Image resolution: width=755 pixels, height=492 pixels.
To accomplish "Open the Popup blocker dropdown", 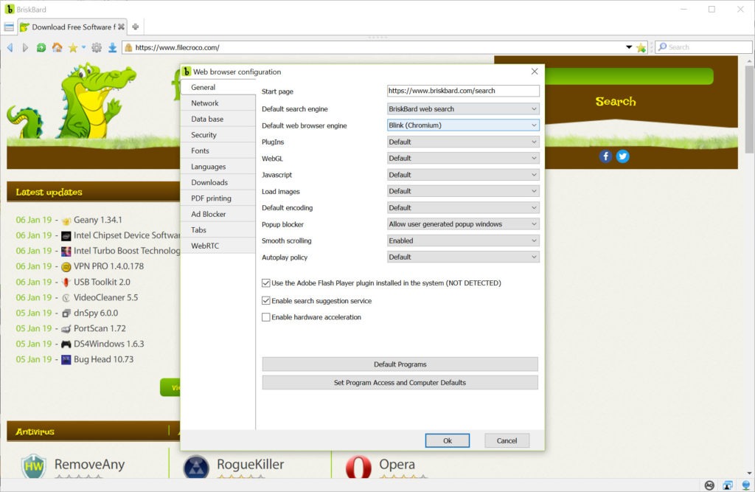I will (x=463, y=224).
